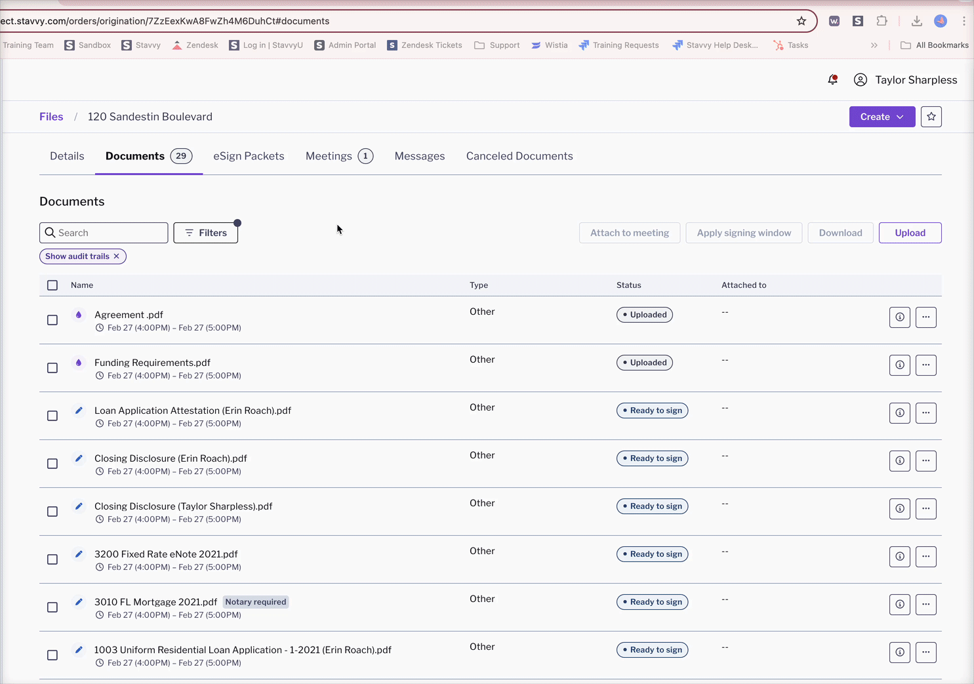974x684 pixels.
Task: Go back to Files breadcrumb link
Action: (51, 117)
